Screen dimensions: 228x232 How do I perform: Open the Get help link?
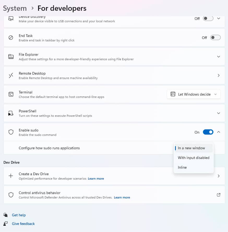[x=19, y=215]
